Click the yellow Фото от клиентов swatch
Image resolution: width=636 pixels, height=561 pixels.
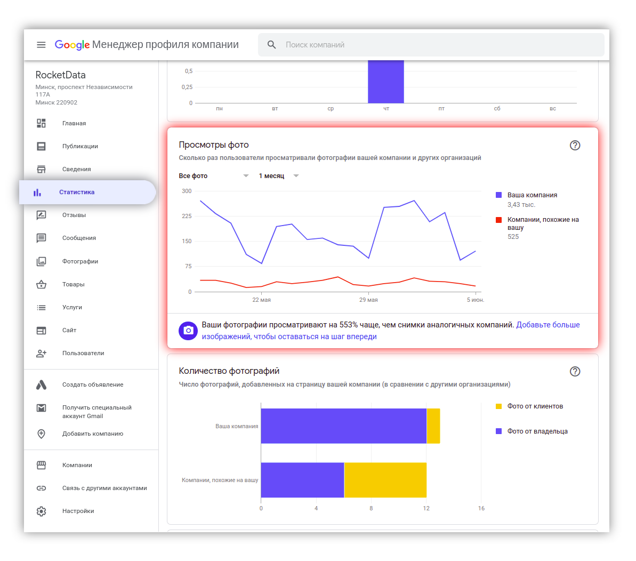(498, 406)
